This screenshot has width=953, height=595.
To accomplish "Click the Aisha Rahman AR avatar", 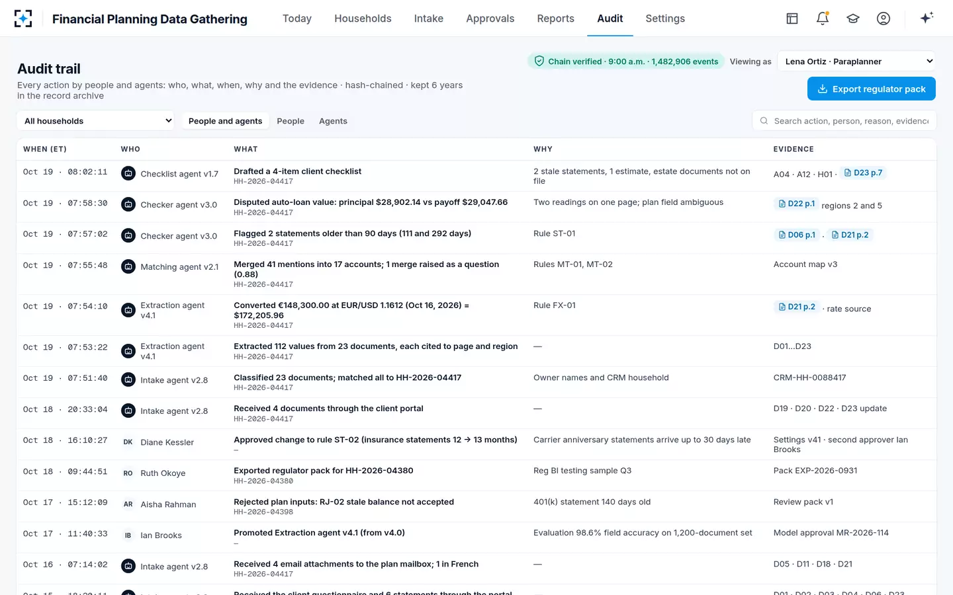I will 128,504.
